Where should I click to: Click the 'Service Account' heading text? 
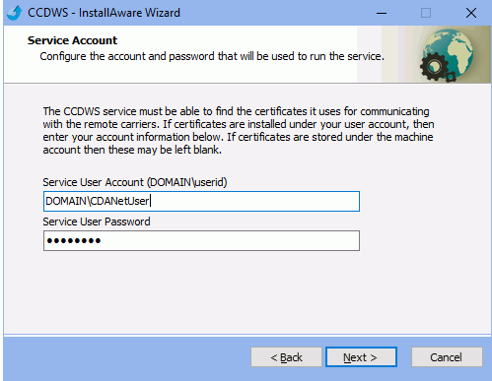tap(72, 40)
